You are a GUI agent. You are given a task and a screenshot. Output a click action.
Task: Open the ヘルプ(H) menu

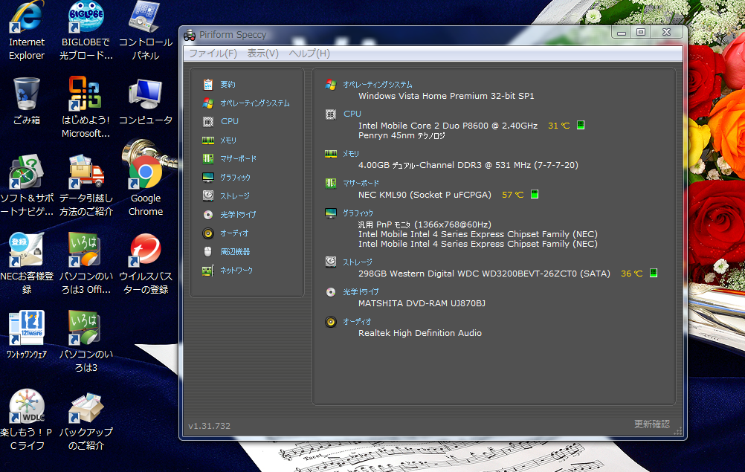pyautogui.click(x=309, y=54)
